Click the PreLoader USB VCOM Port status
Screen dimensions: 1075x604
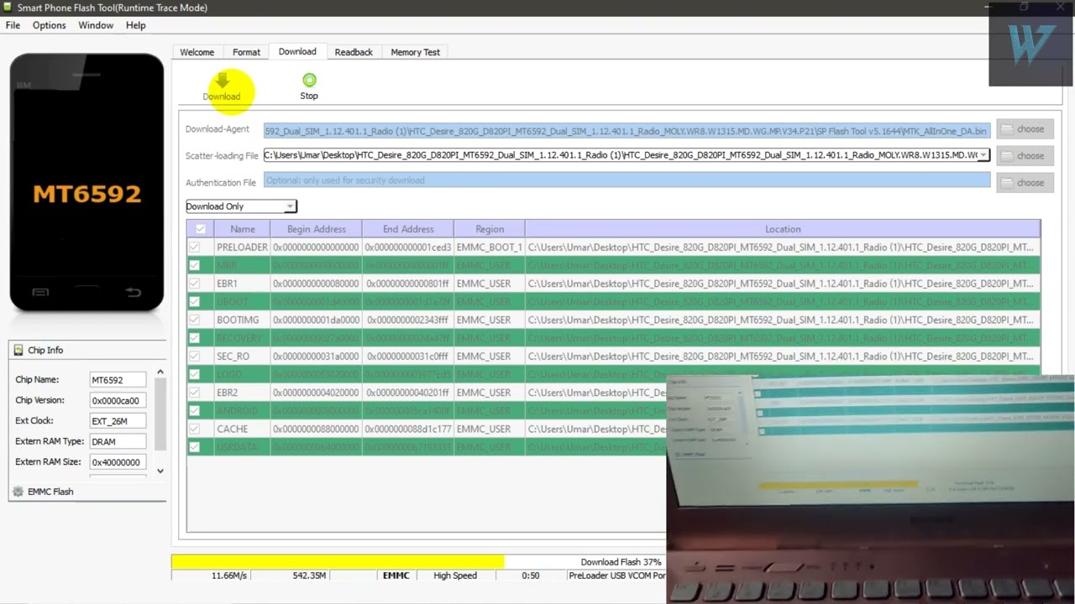coord(617,575)
